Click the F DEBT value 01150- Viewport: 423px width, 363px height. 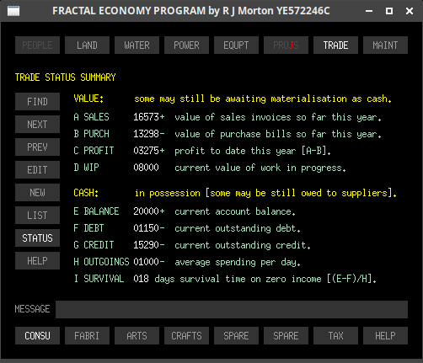(x=149, y=228)
